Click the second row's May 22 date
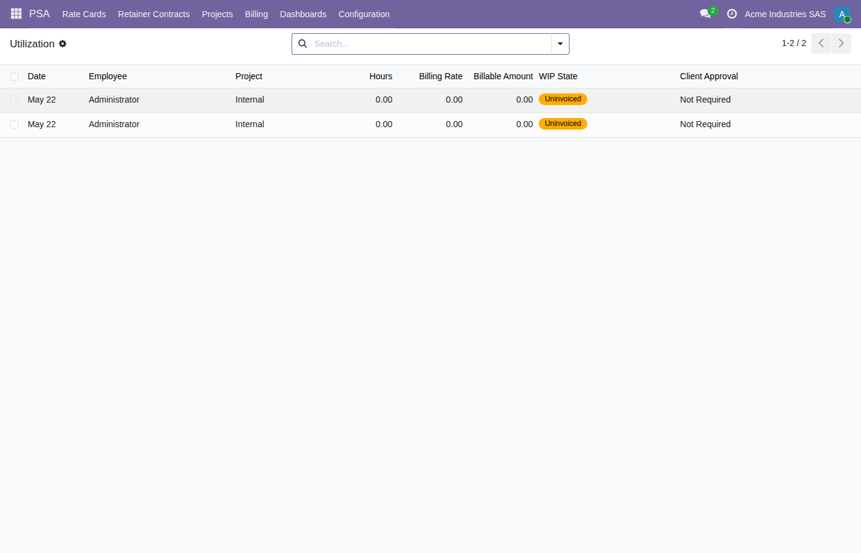 point(42,124)
